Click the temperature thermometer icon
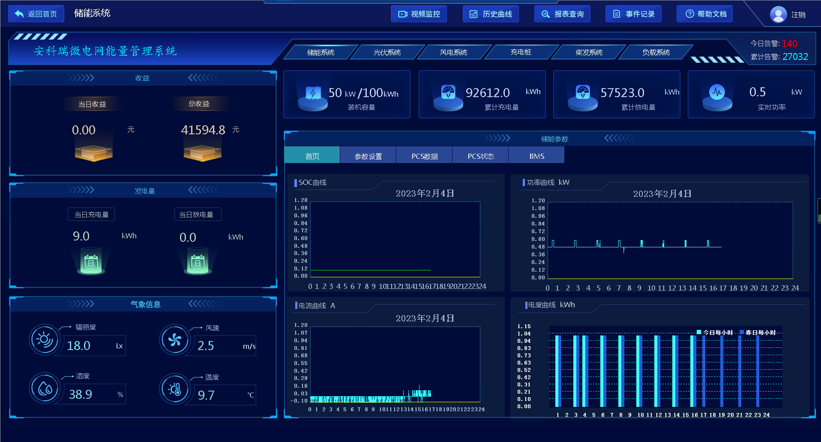The height and width of the screenshot is (442, 821). (175, 389)
